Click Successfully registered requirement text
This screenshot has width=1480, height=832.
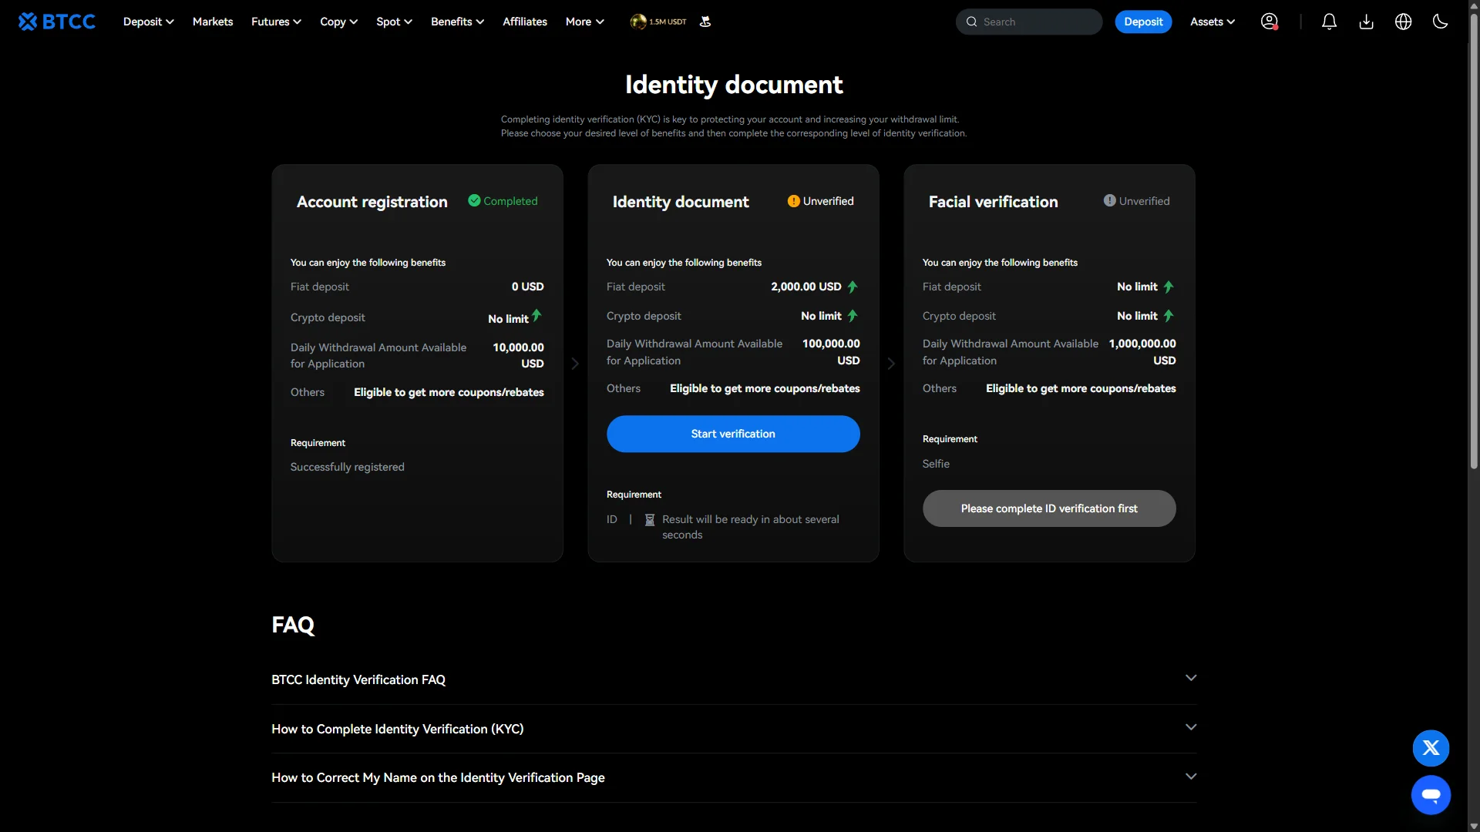[347, 467]
